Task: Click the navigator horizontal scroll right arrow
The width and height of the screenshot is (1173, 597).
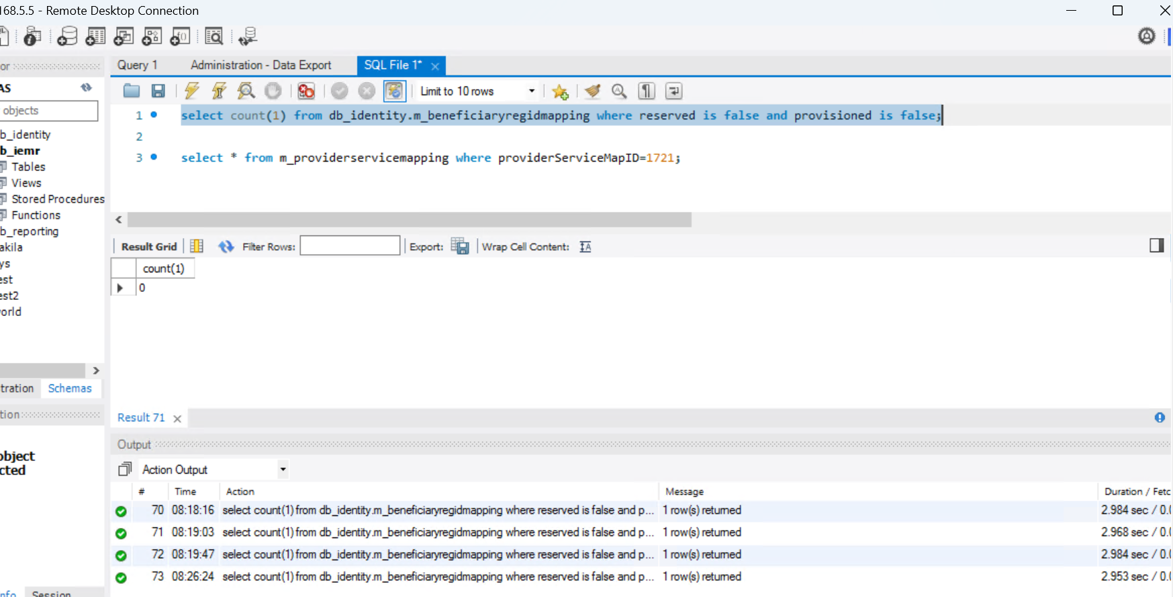Action: coord(96,370)
